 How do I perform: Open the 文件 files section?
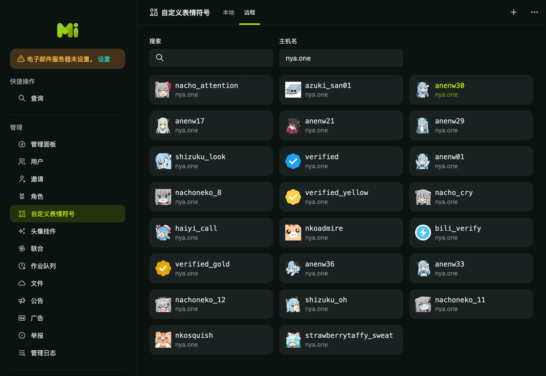point(37,283)
